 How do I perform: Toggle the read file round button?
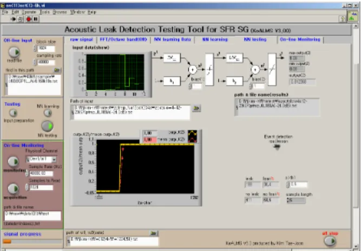pos(14,52)
